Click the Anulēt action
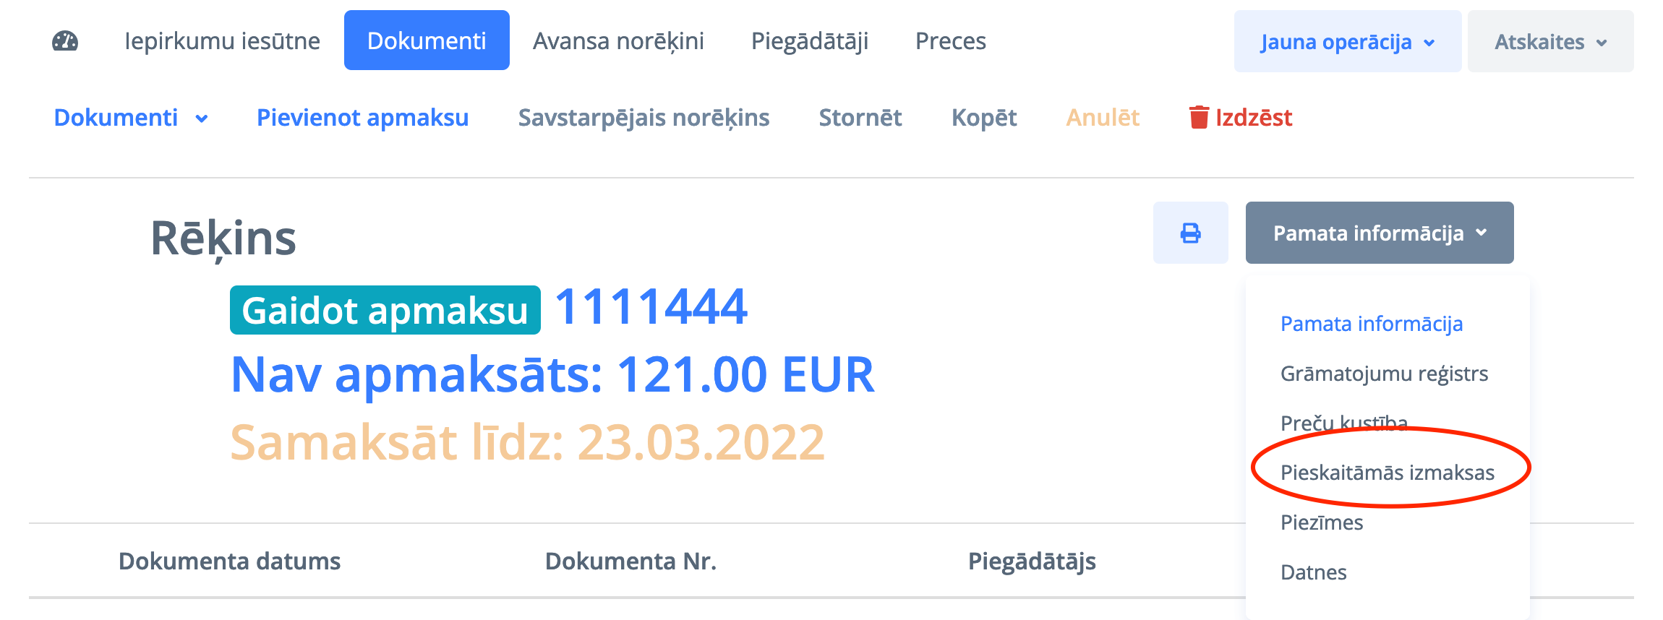 click(1103, 118)
